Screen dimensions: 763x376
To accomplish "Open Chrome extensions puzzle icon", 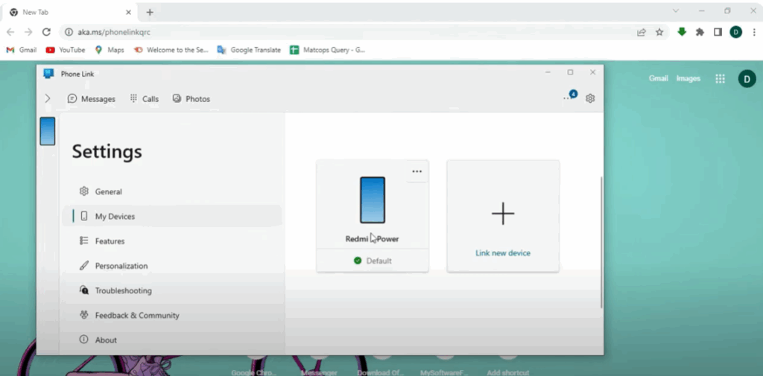I will tap(700, 32).
